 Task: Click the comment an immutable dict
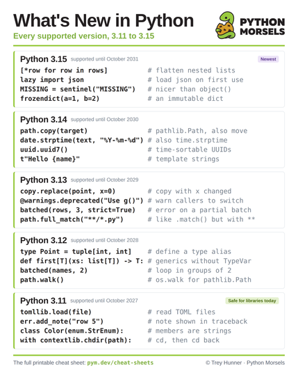(x=185, y=99)
